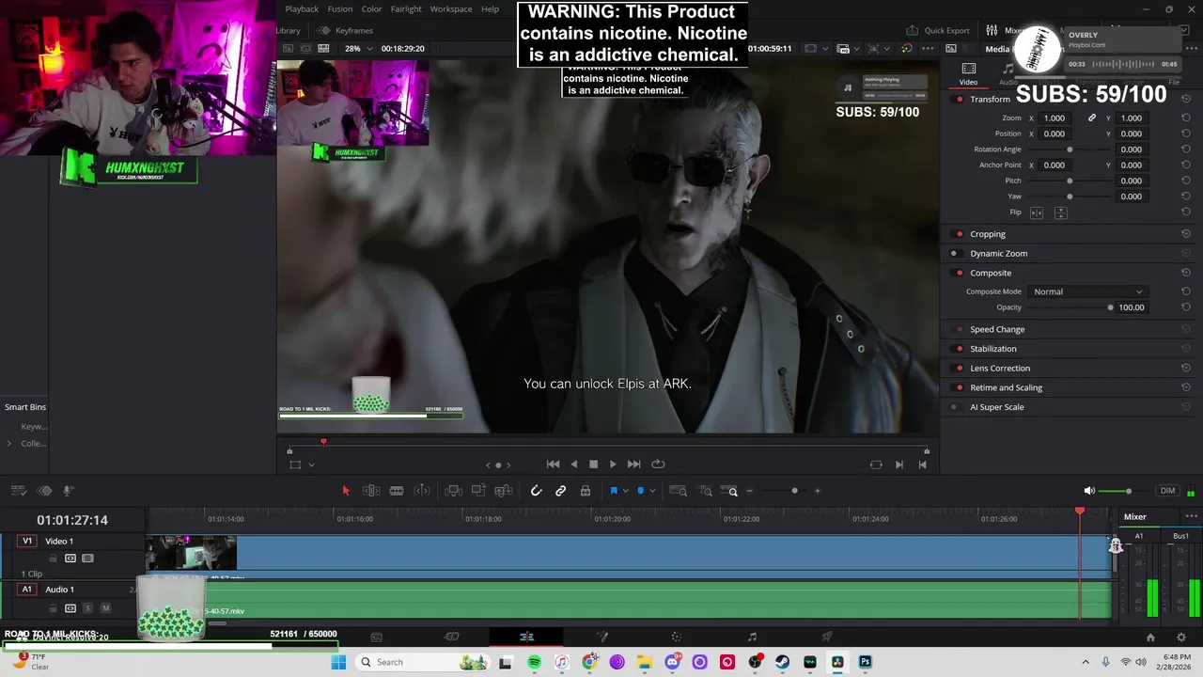Open Mixer panel options menu

coord(1191,516)
